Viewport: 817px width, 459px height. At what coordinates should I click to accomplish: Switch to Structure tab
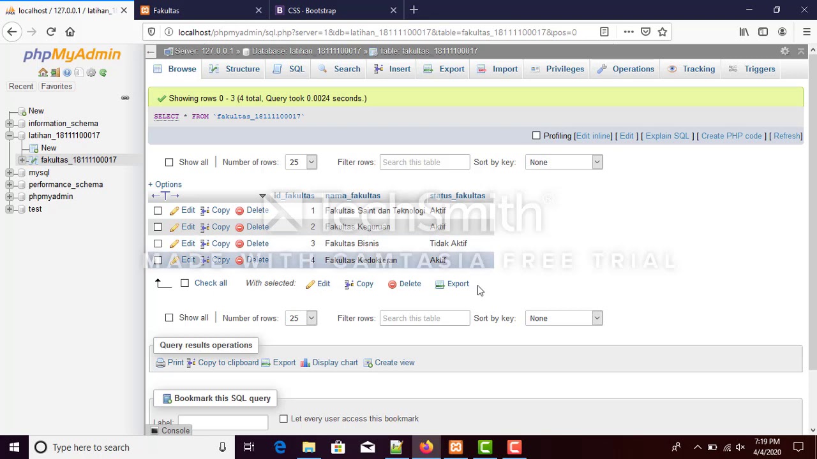pos(234,69)
